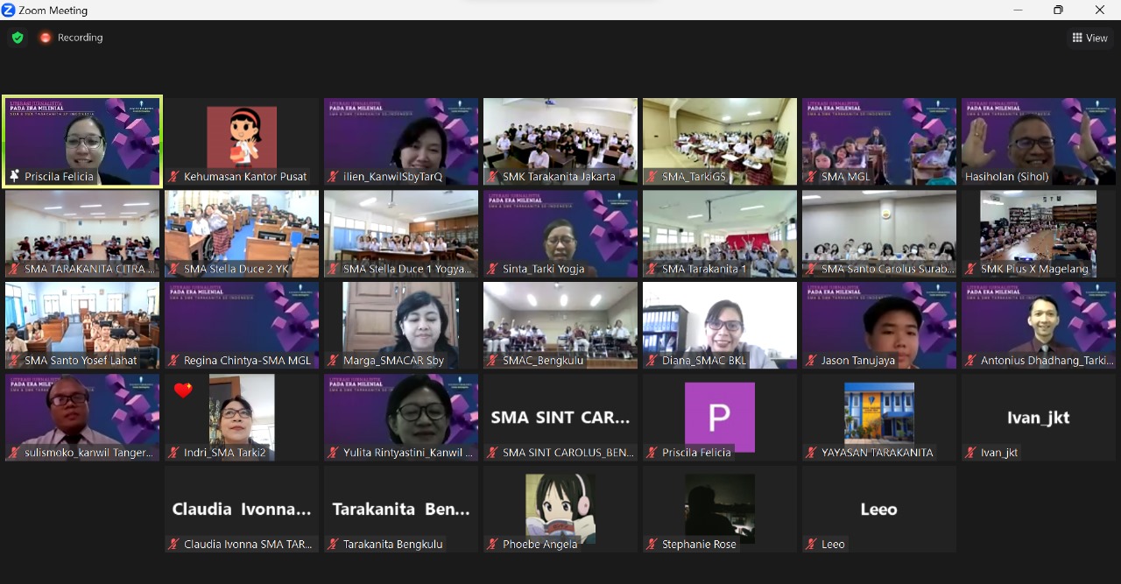1121x584 pixels.
Task: Click the Zoom logo in title bar
Action: 9,11
